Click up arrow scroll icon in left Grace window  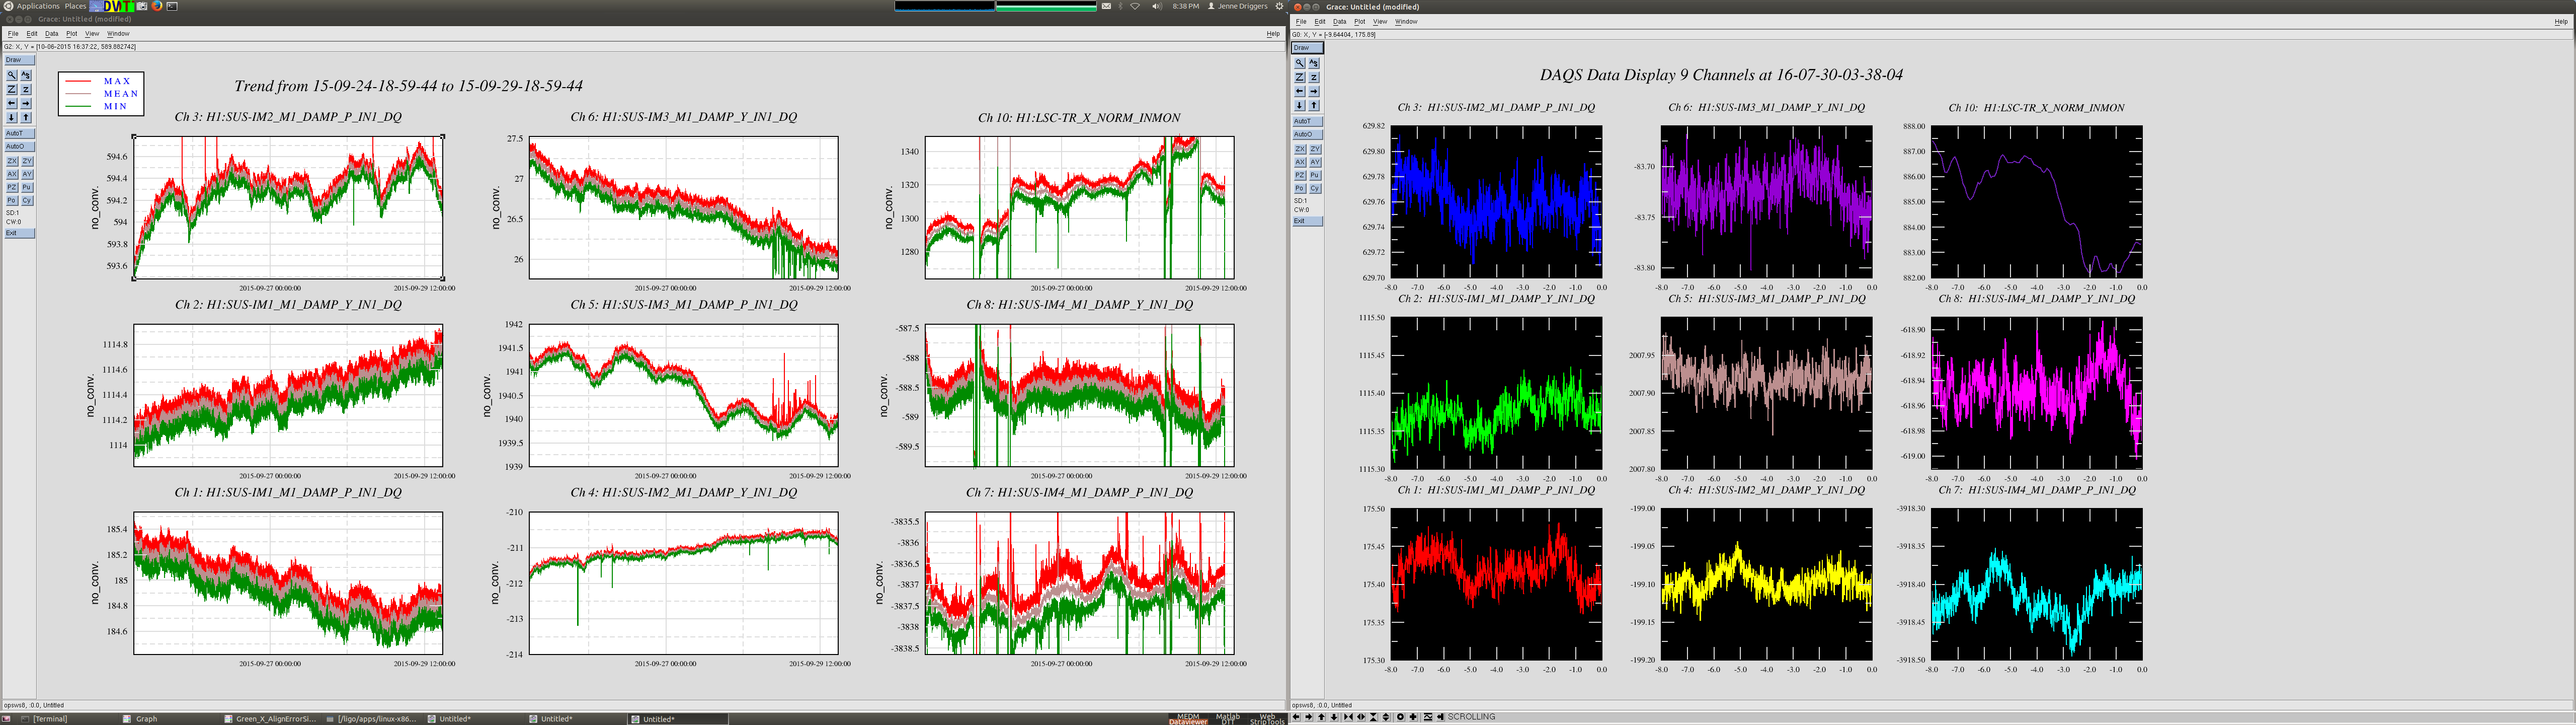point(26,117)
